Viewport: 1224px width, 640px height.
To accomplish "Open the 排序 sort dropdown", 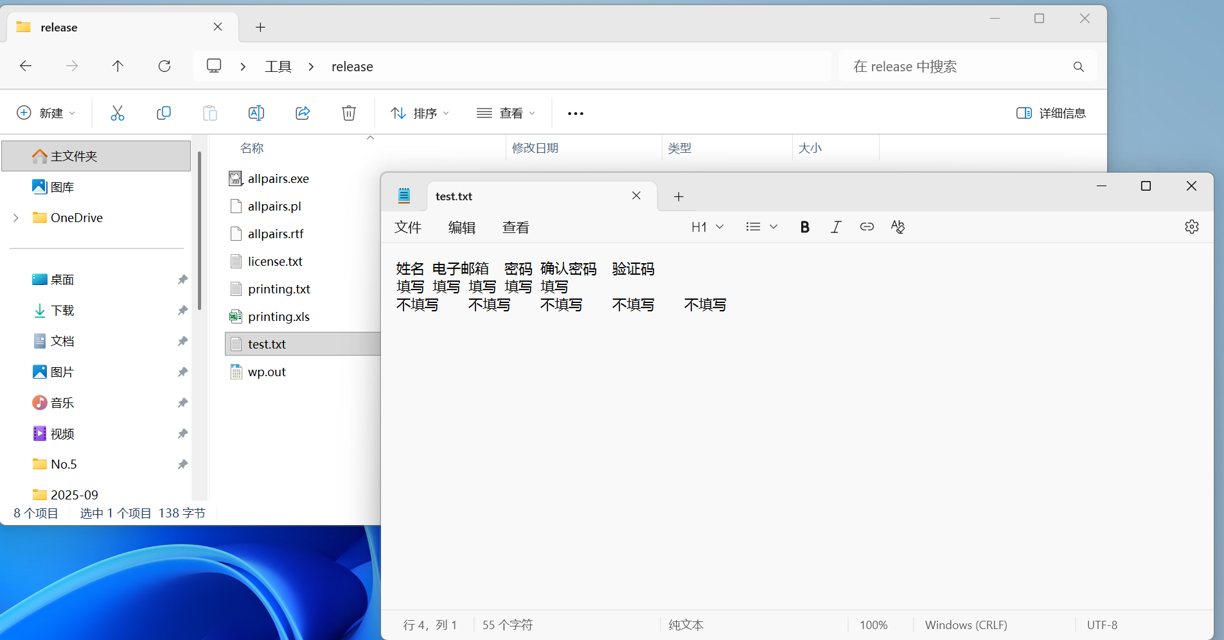I will [420, 113].
